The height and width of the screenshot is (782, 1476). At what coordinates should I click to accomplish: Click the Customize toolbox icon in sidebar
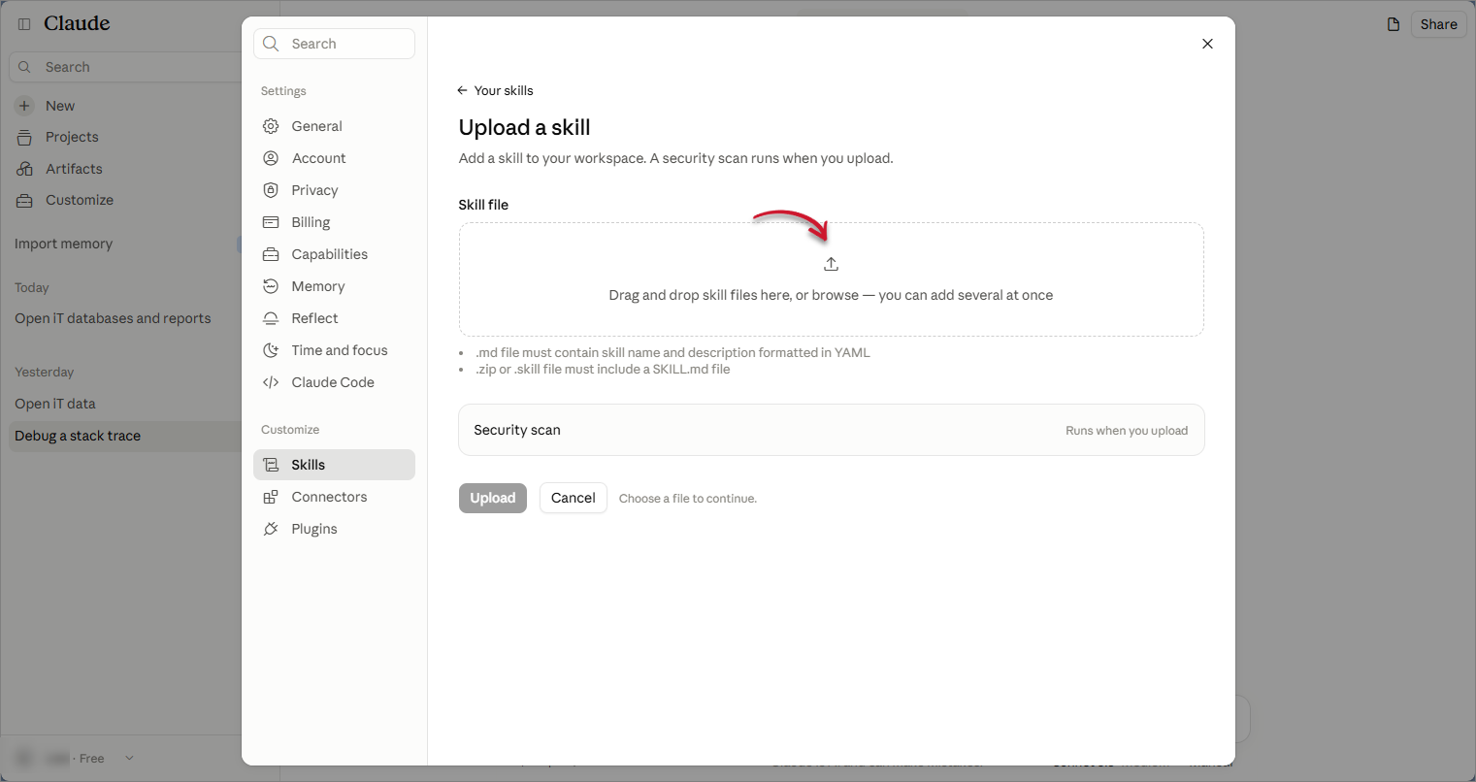pos(24,201)
